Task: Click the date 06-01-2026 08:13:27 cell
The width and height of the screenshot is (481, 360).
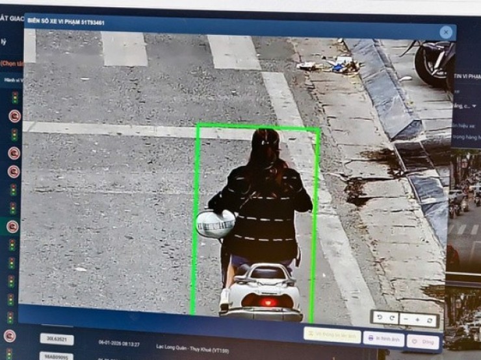Action: click(119, 342)
